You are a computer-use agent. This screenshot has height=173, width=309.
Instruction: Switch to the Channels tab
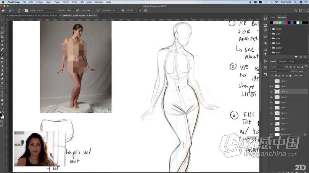point(283,61)
